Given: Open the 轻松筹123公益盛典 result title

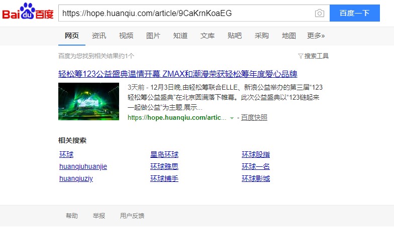Looking at the screenshot, I should (178, 74).
